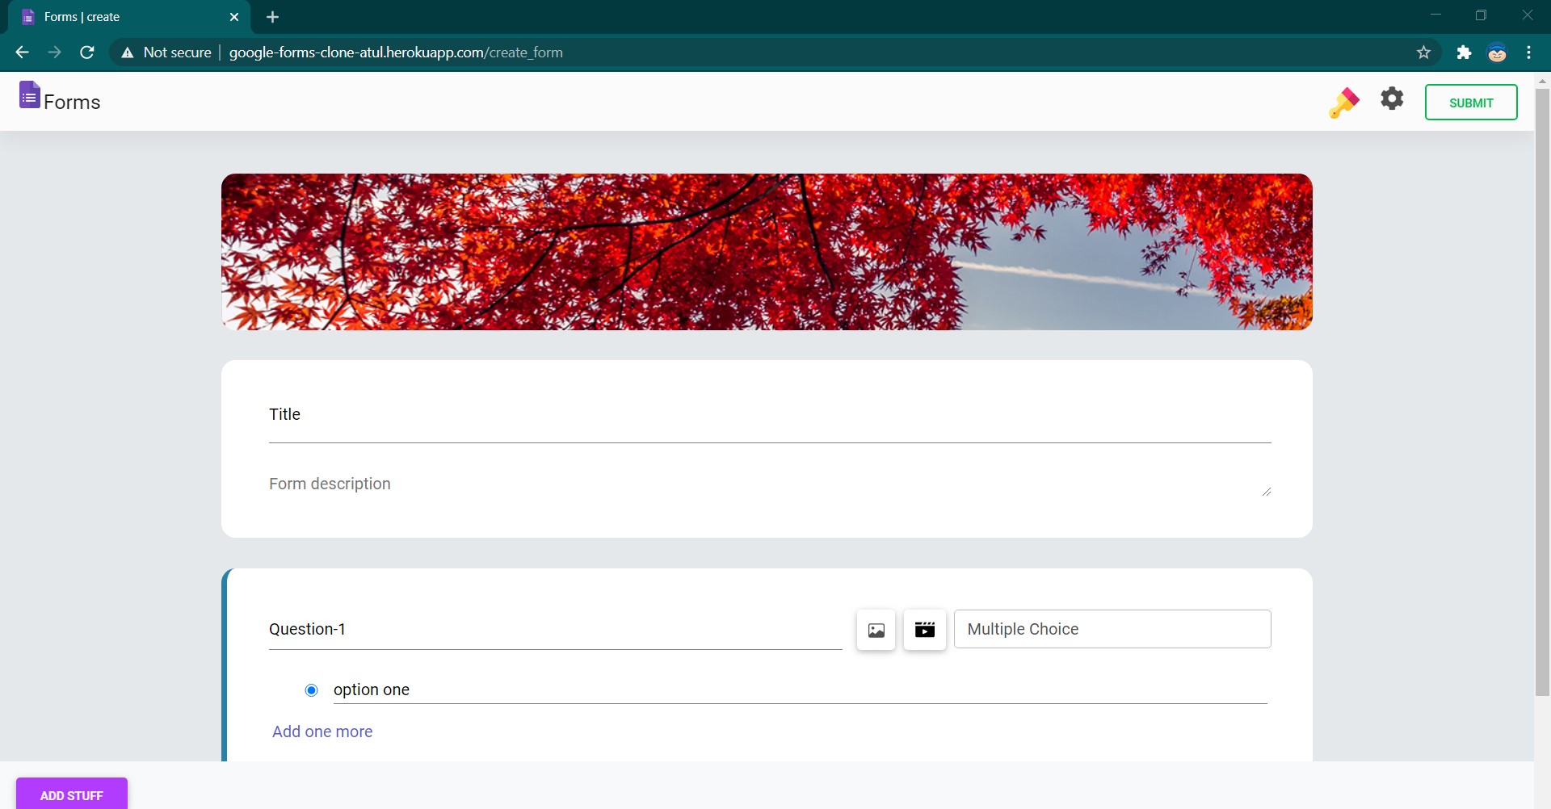Bookmark this page with the star icon
This screenshot has width=1551, height=809.
click(x=1423, y=52)
